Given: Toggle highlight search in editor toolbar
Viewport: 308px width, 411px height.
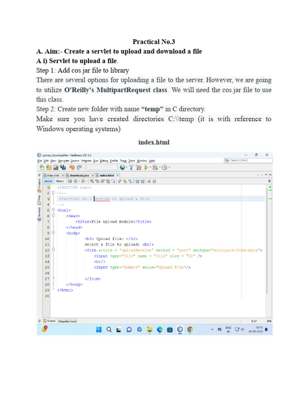Looking at the screenshot, I should [108, 181].
